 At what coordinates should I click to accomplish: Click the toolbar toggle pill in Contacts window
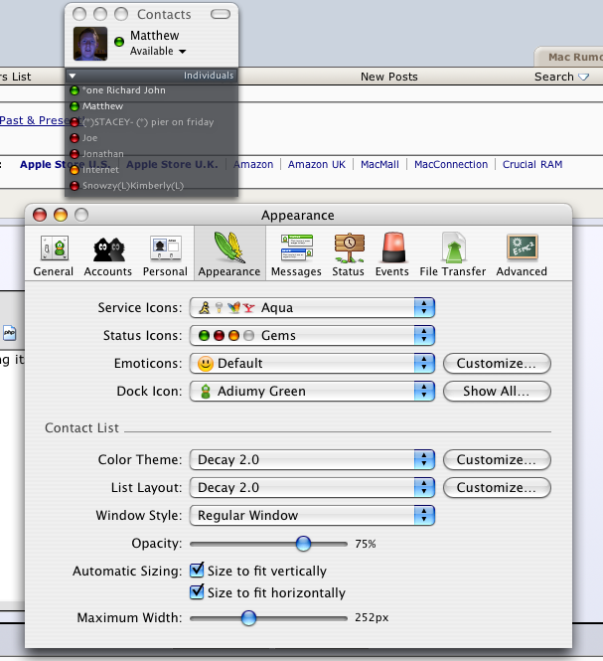click(x=221, y=15)
